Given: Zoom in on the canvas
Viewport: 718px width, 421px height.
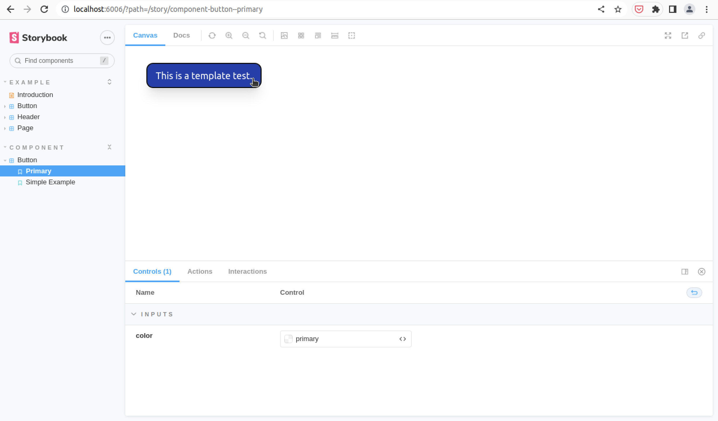Looking at the screenshot, I should tap(229, 35).
